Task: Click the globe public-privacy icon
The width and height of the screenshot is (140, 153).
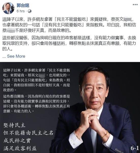Action: (30, 11)
